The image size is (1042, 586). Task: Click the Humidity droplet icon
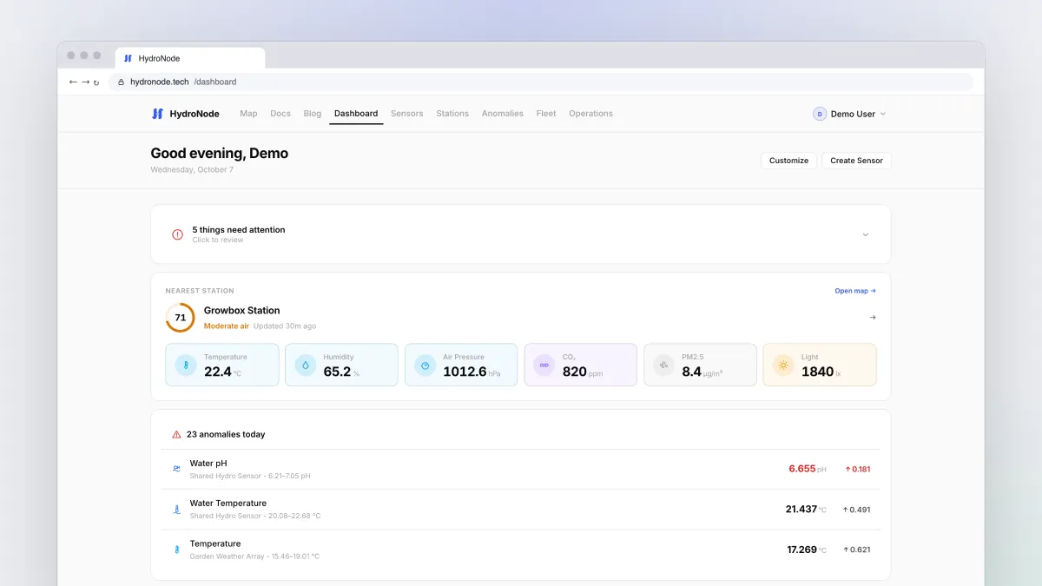[306, 365]
